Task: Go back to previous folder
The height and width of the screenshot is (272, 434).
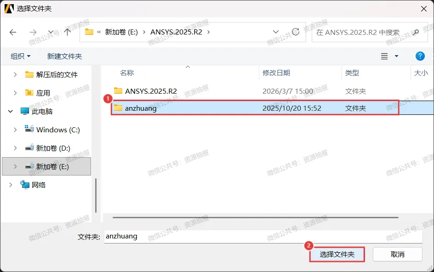Action: tap(13, 32)
